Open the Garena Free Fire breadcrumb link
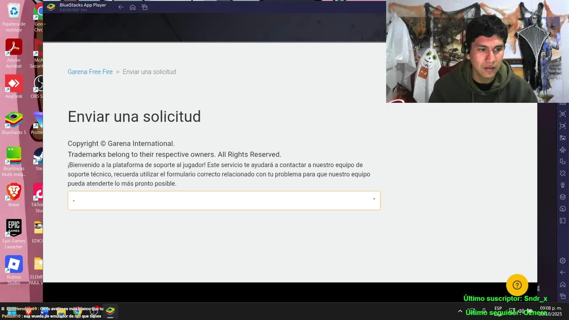569x320 pixels. click(90, 72)
